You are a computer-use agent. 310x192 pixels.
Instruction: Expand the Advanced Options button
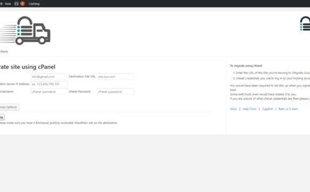pos(9,107)
